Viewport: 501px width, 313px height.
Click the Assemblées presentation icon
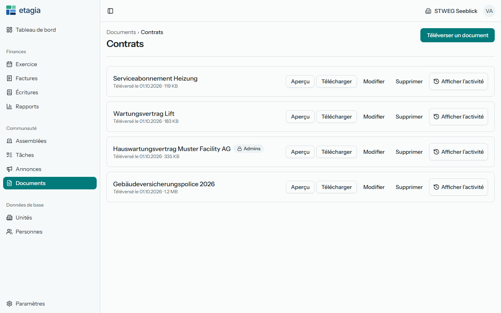9,141
